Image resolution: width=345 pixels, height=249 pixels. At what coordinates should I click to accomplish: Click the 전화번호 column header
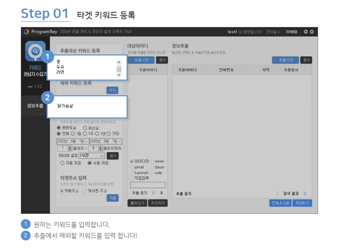click(x=226, y=70)
